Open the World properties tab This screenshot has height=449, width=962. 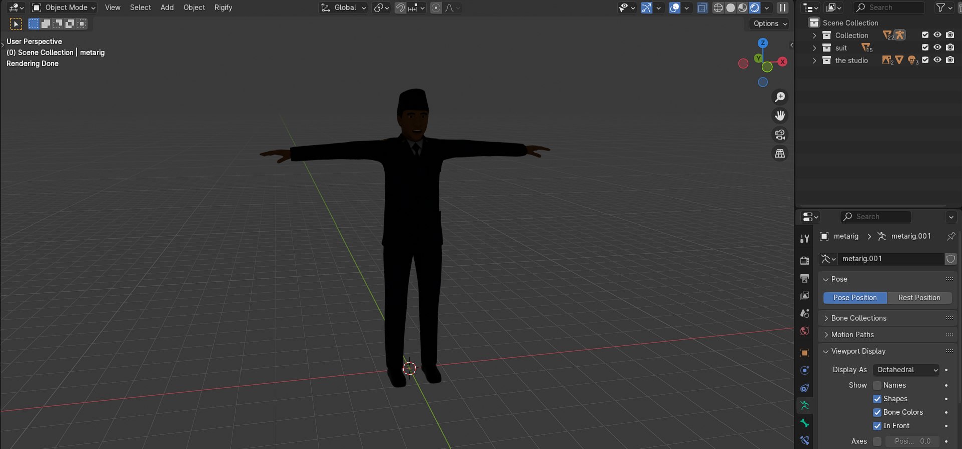(x=805, y=331)
